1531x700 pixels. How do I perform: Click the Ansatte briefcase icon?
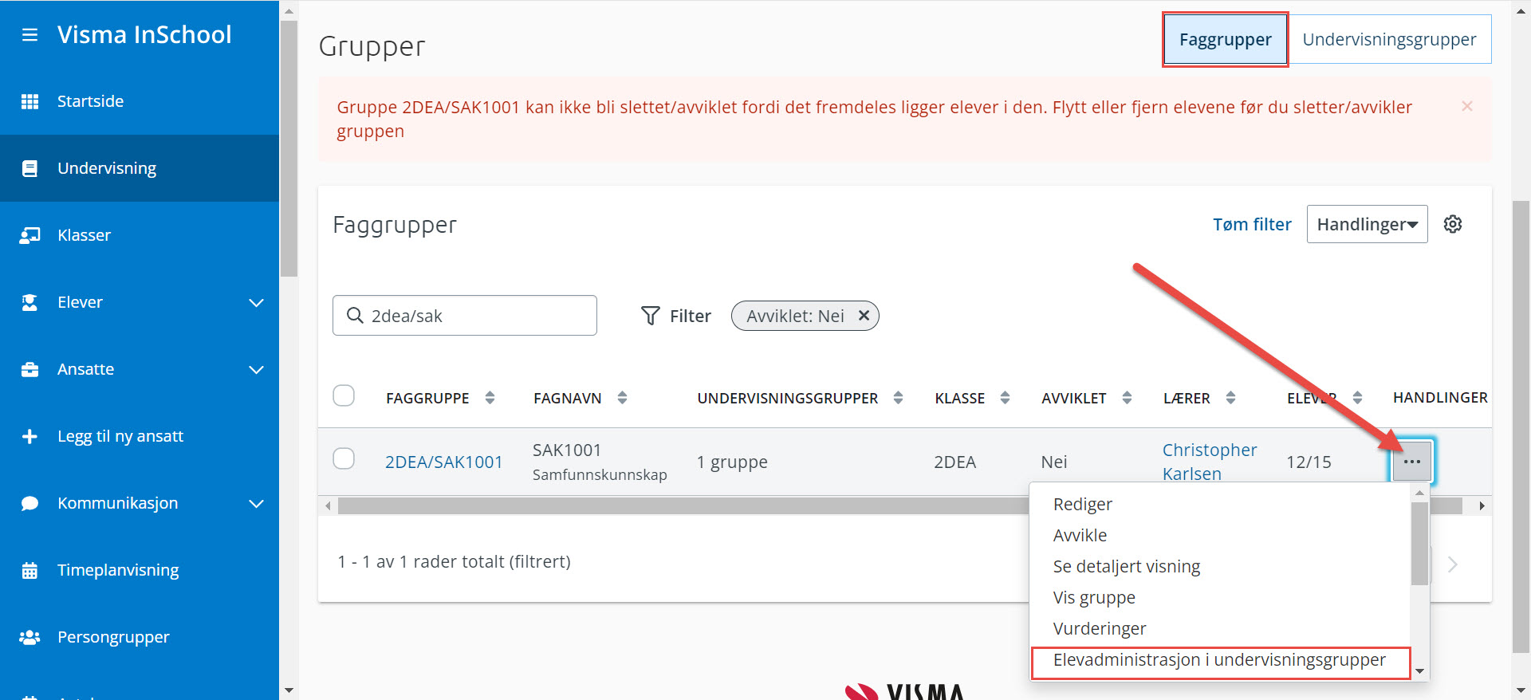coord(30,369)
